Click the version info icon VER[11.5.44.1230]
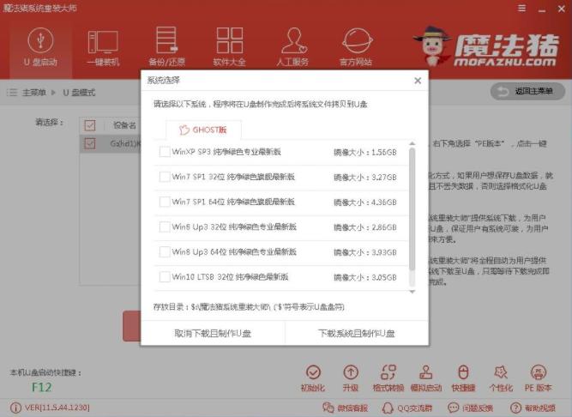 15,408
